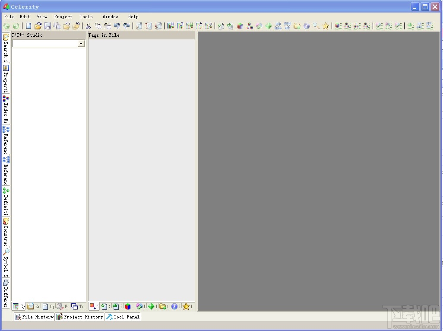Image resolution: width=443 pixels, height=331 pixels.
Task: Click the main toolbar's magnifying glass icon
Action: point(316,26)
